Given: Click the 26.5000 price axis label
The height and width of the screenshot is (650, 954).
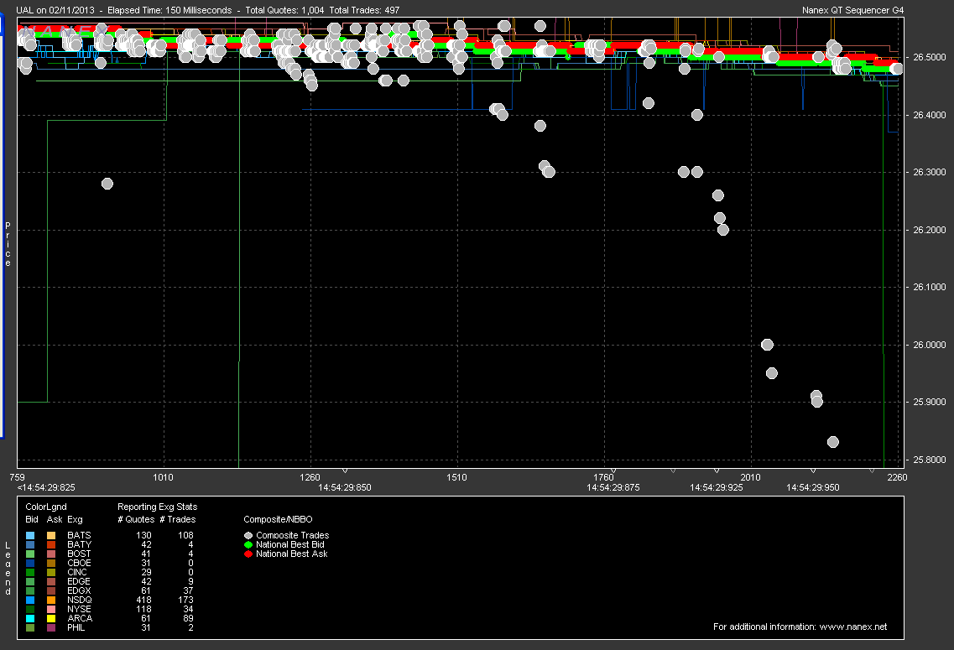Looking at the screenshot, I should coord(930,57).
